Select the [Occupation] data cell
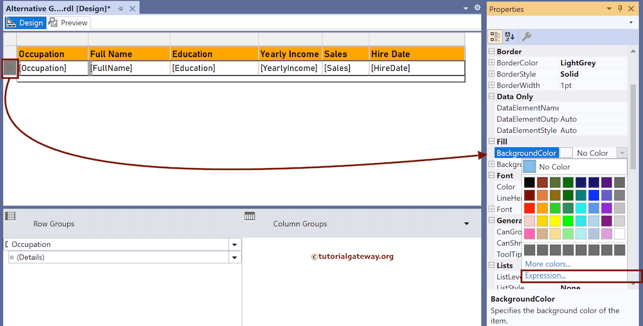643x326 pixels. click(53, 68)
